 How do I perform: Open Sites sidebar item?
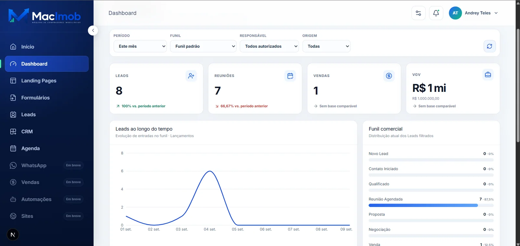(47, 216)
